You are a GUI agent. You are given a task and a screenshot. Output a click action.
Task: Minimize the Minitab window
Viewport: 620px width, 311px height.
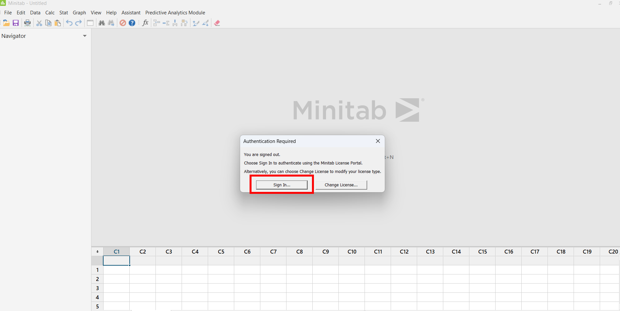click(600, 4)
